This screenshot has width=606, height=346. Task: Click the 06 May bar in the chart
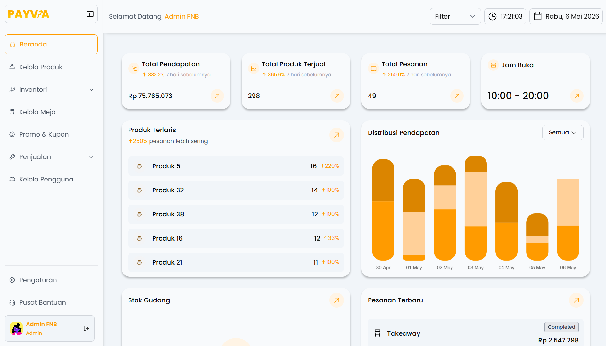coord(568,220)
